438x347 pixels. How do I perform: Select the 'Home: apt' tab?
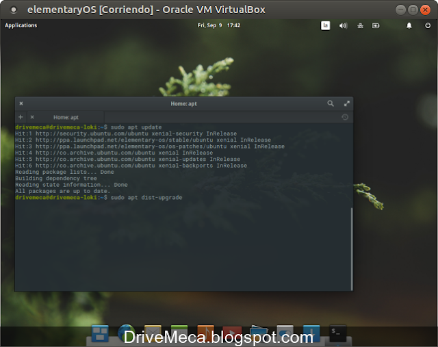(66, 117)
